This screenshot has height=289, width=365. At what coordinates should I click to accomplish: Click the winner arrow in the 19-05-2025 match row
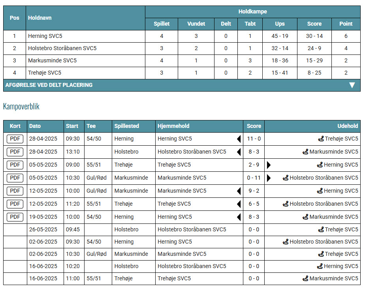(239, 217)
